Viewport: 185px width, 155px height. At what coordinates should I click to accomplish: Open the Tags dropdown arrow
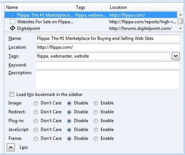coord(176,56)
